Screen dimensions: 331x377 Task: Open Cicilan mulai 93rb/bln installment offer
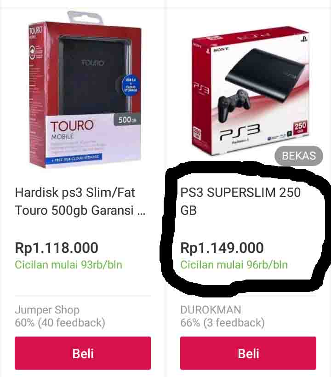click(68, 265)
